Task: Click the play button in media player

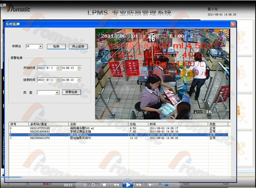Action: click(127, 185)
